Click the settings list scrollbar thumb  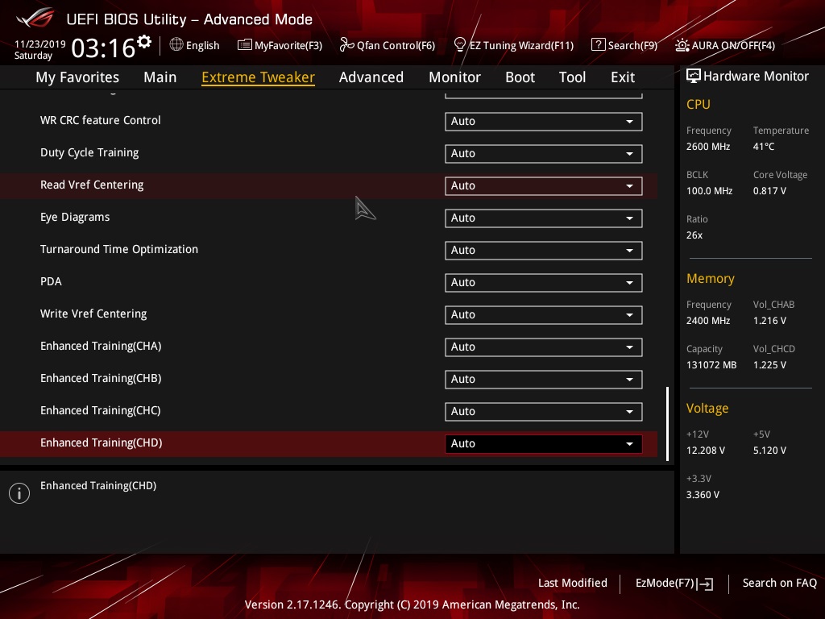668,424
